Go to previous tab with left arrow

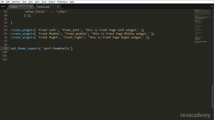[x=2, y=6]
